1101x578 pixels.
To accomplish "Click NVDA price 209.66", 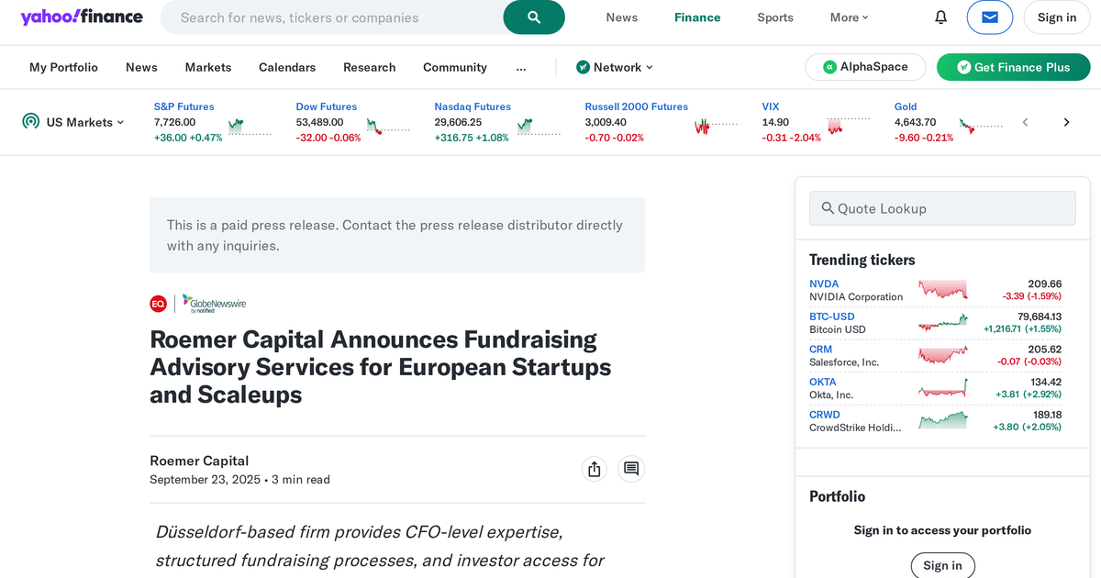I will 1045,283.
